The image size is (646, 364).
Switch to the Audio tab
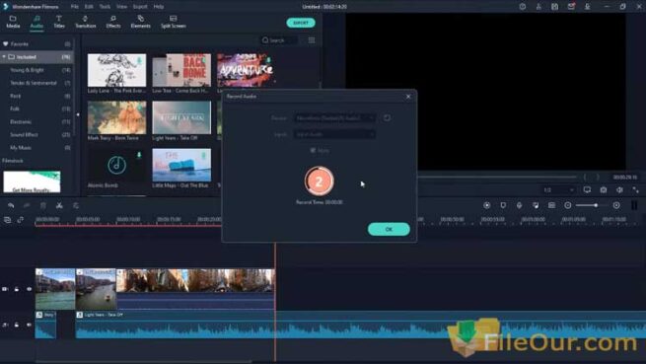pos(36,22)
